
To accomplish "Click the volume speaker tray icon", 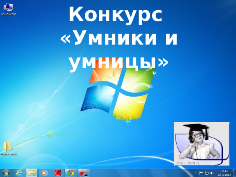I will point(212,173).
